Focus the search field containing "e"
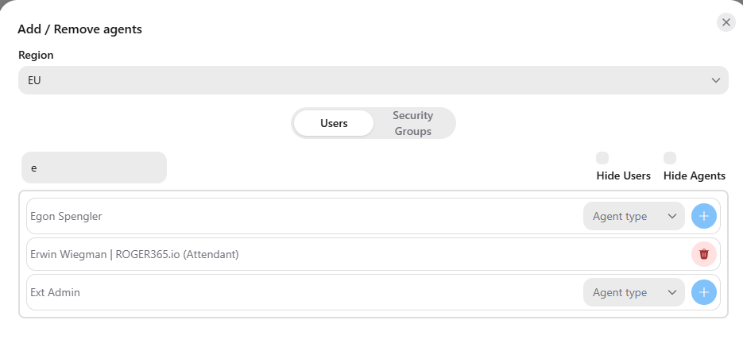This screenshot has height=347, width=743. click(x=95, y=168)
